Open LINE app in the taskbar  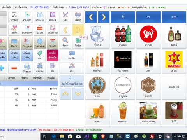(95, 136)
